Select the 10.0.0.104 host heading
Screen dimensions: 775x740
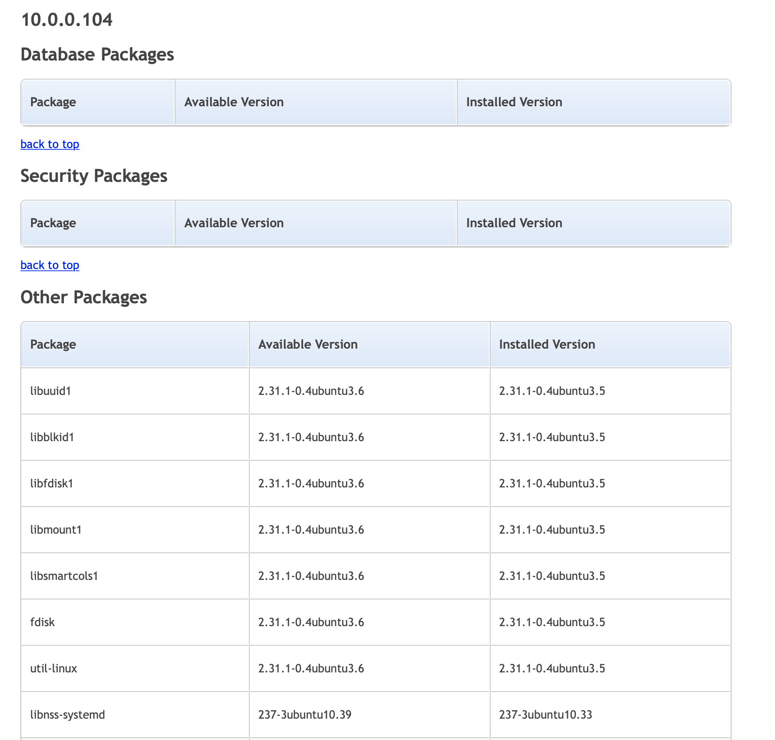tap(67, 20)
